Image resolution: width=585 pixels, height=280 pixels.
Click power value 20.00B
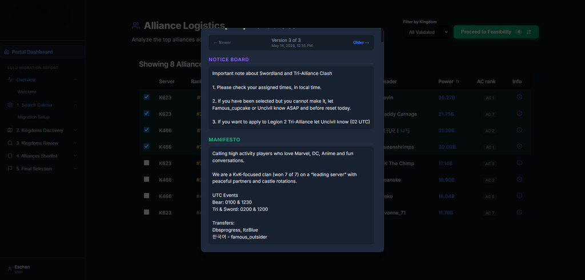447,147
